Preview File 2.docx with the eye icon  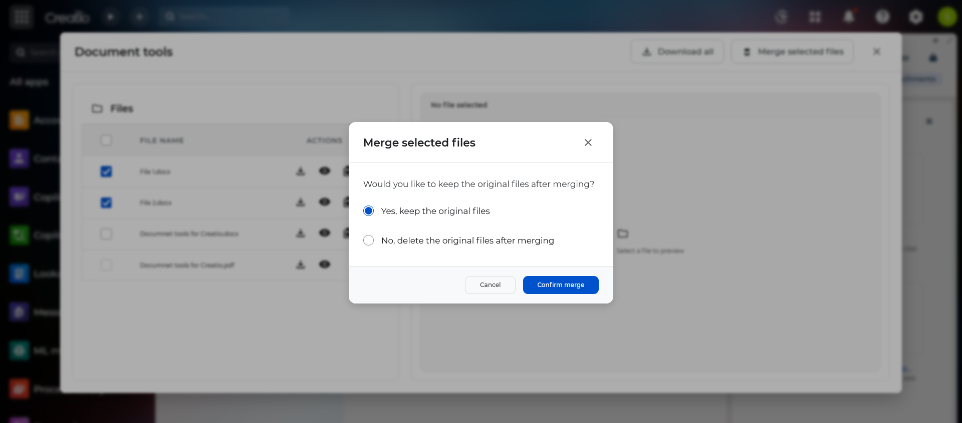click(325, 202)
